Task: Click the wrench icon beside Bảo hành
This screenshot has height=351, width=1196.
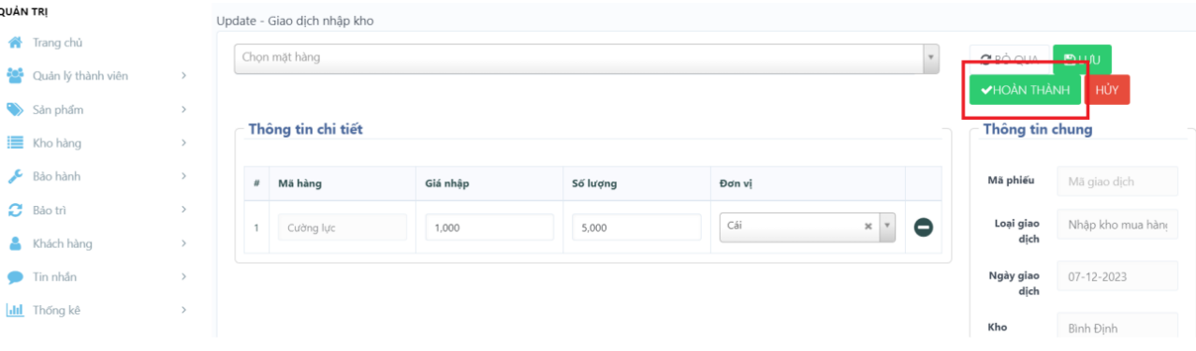Action: click(15, 176)
